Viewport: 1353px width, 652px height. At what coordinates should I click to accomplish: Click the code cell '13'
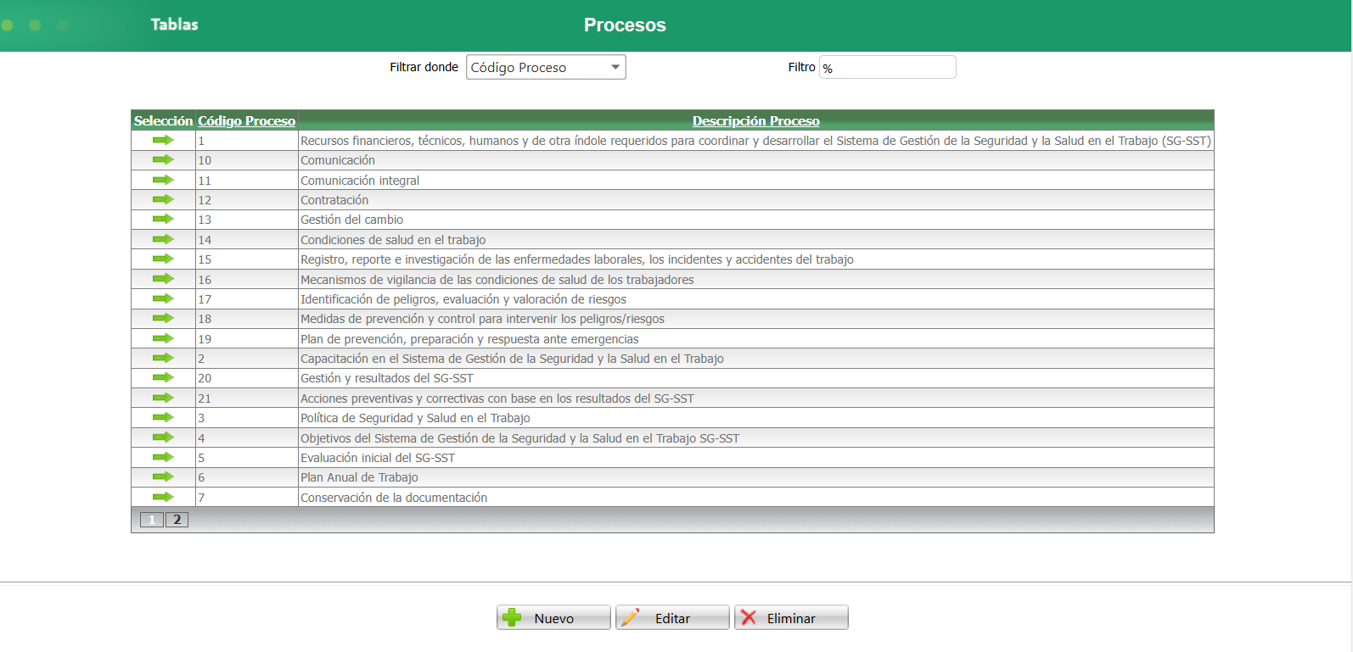coord(246,220)
